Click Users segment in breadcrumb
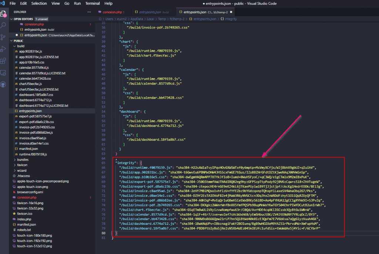379x254 pixels. (x=109, y=19)
